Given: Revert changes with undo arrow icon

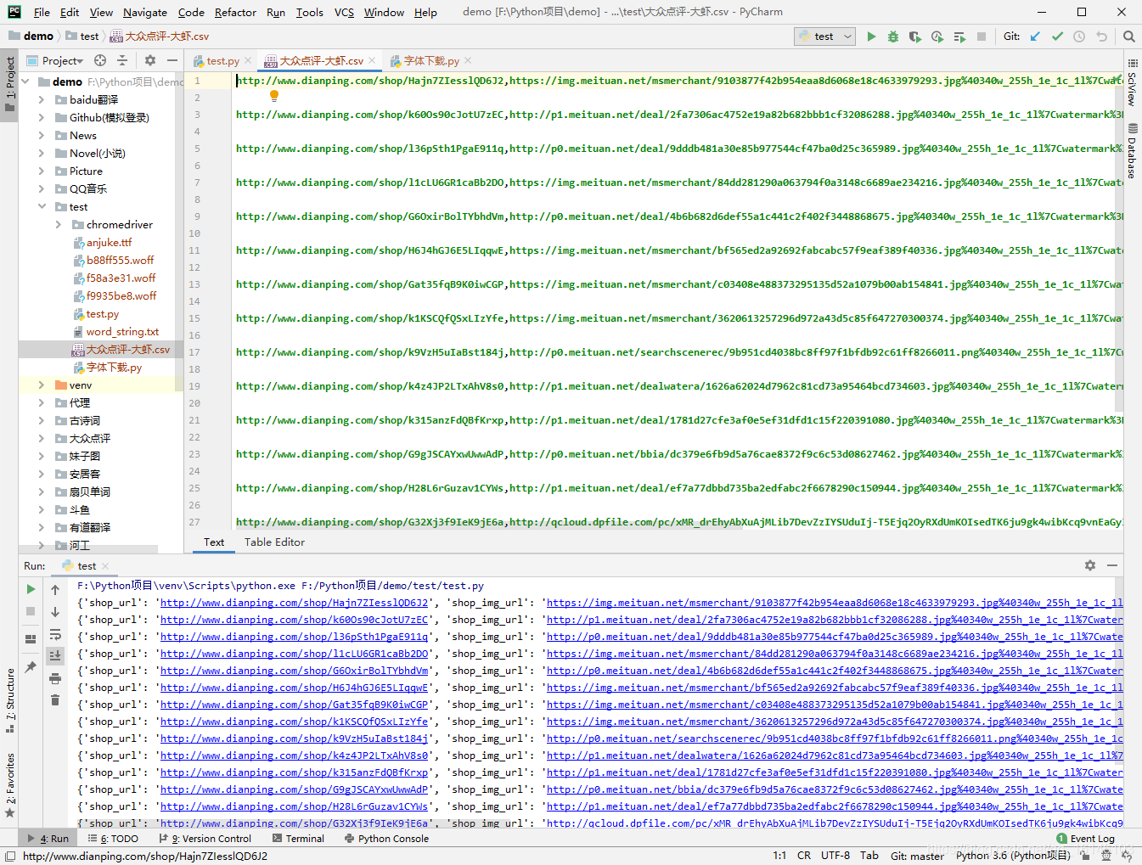Looking at the screenshot, I should pos(1102,37).
